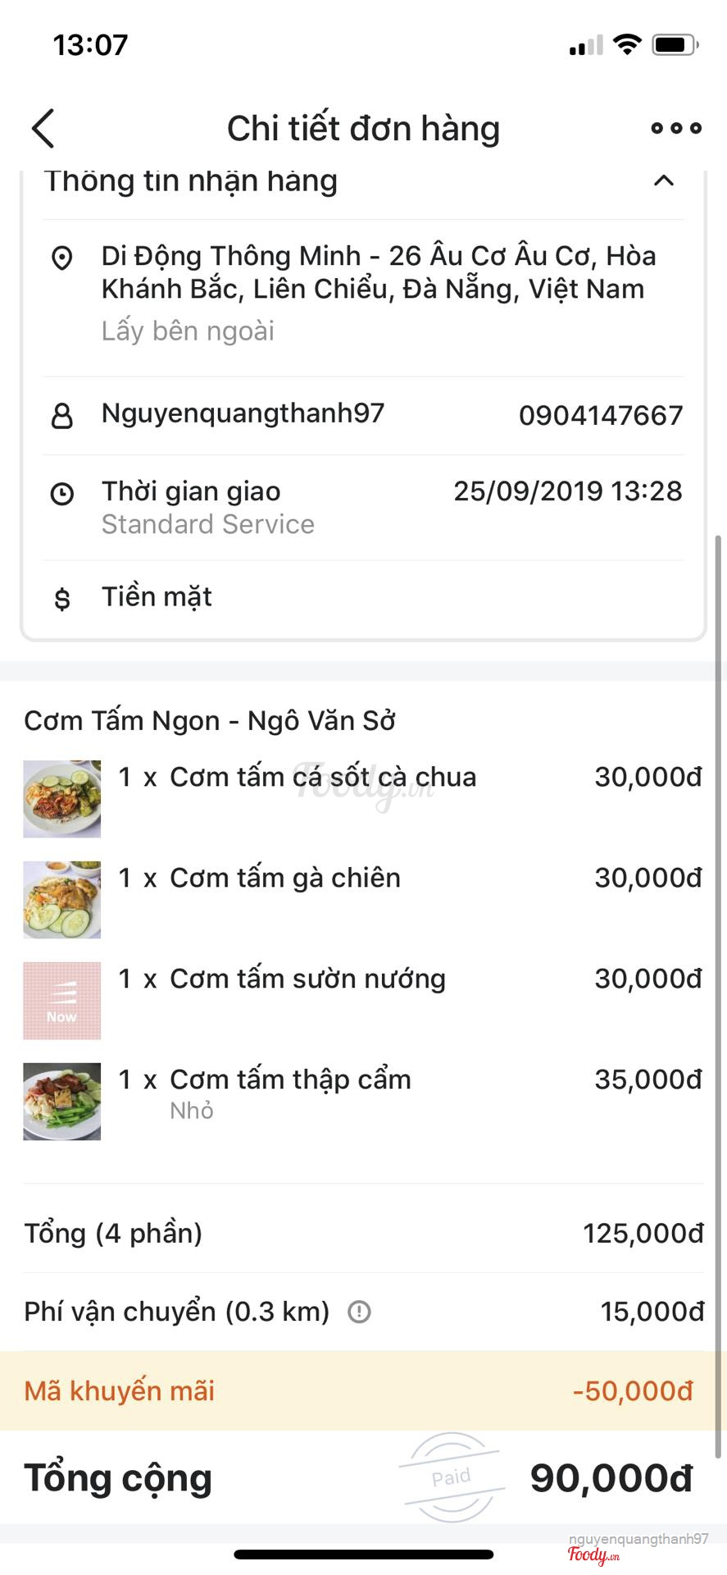Tap the Paid stamp icon
Viewport: 727px width, 1575px height.
(x=452, y=1477)
